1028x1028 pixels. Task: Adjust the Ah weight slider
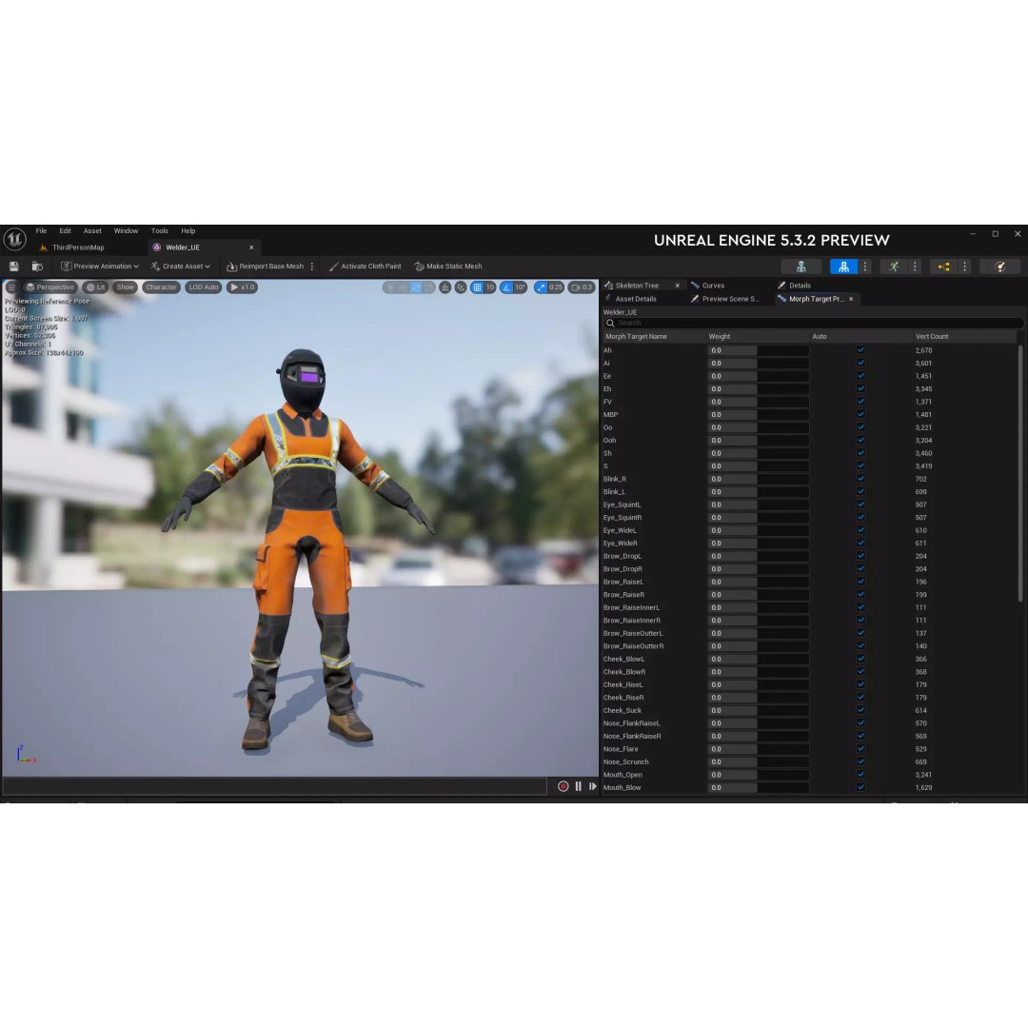[x=758, y=350]
